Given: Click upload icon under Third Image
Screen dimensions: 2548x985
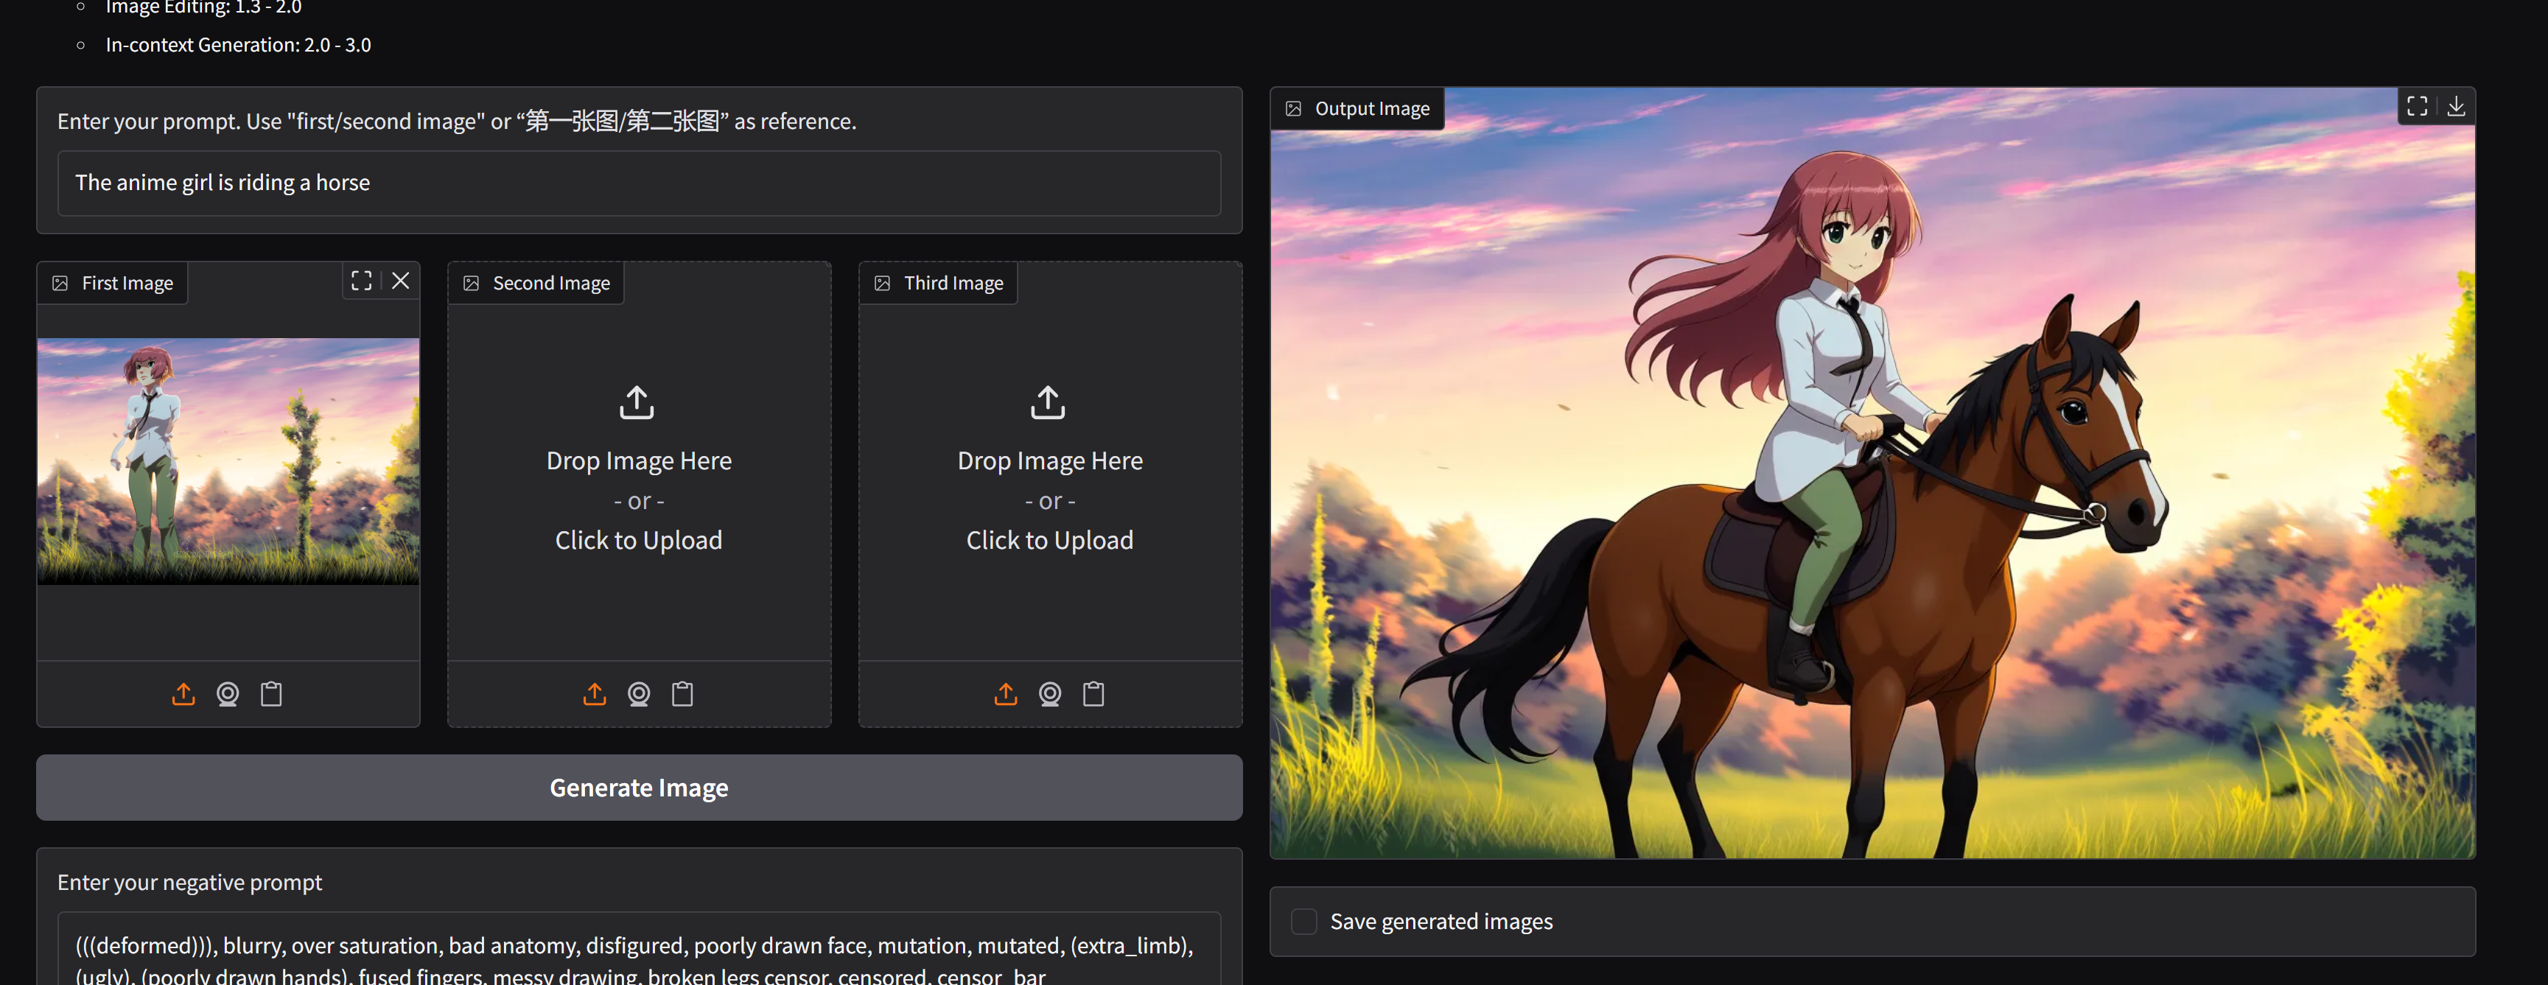Looking at the screenshot, I should pyautogui.click(x=1006, y=694).
